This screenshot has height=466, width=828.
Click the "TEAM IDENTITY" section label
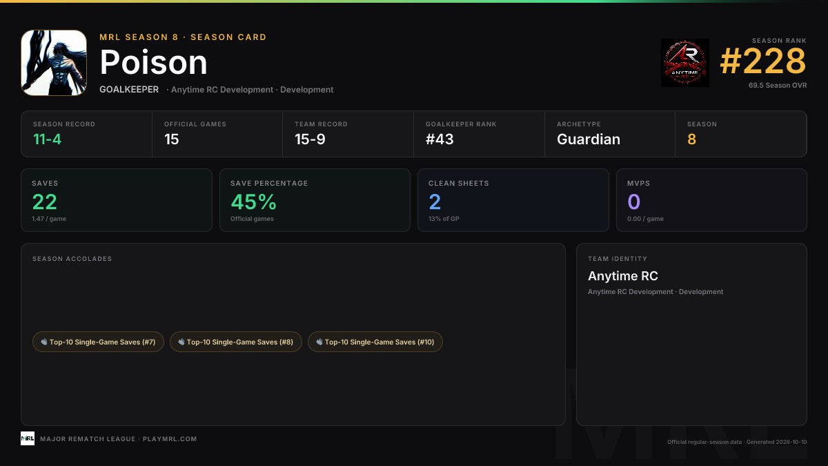tap(618, 259)
